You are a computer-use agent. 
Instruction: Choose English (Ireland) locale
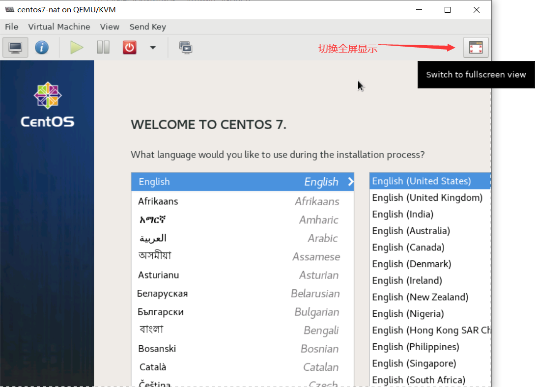point(430,280)
